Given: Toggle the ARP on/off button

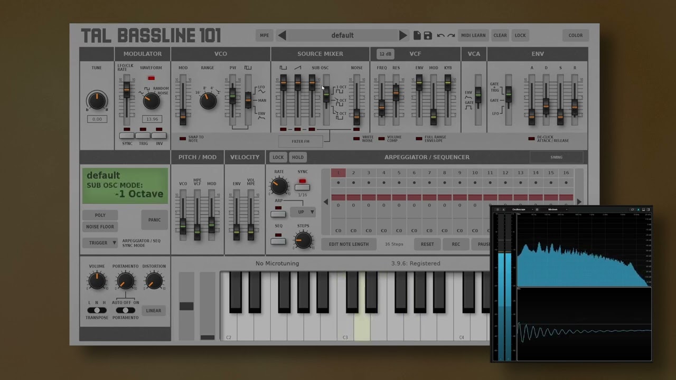Looking at the screenshot, I should (278, 214).
